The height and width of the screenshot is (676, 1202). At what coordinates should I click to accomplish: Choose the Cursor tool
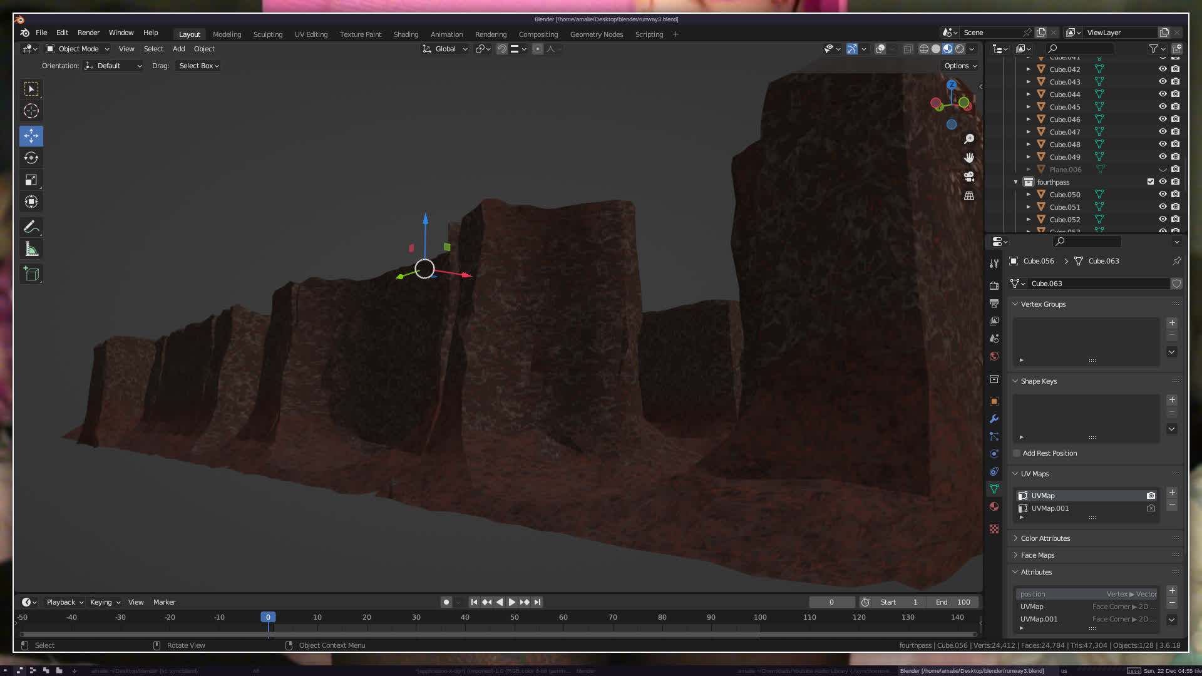pyautogui.click(x=31, y=111)
